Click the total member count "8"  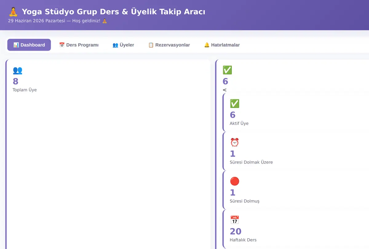coord(15,81)
